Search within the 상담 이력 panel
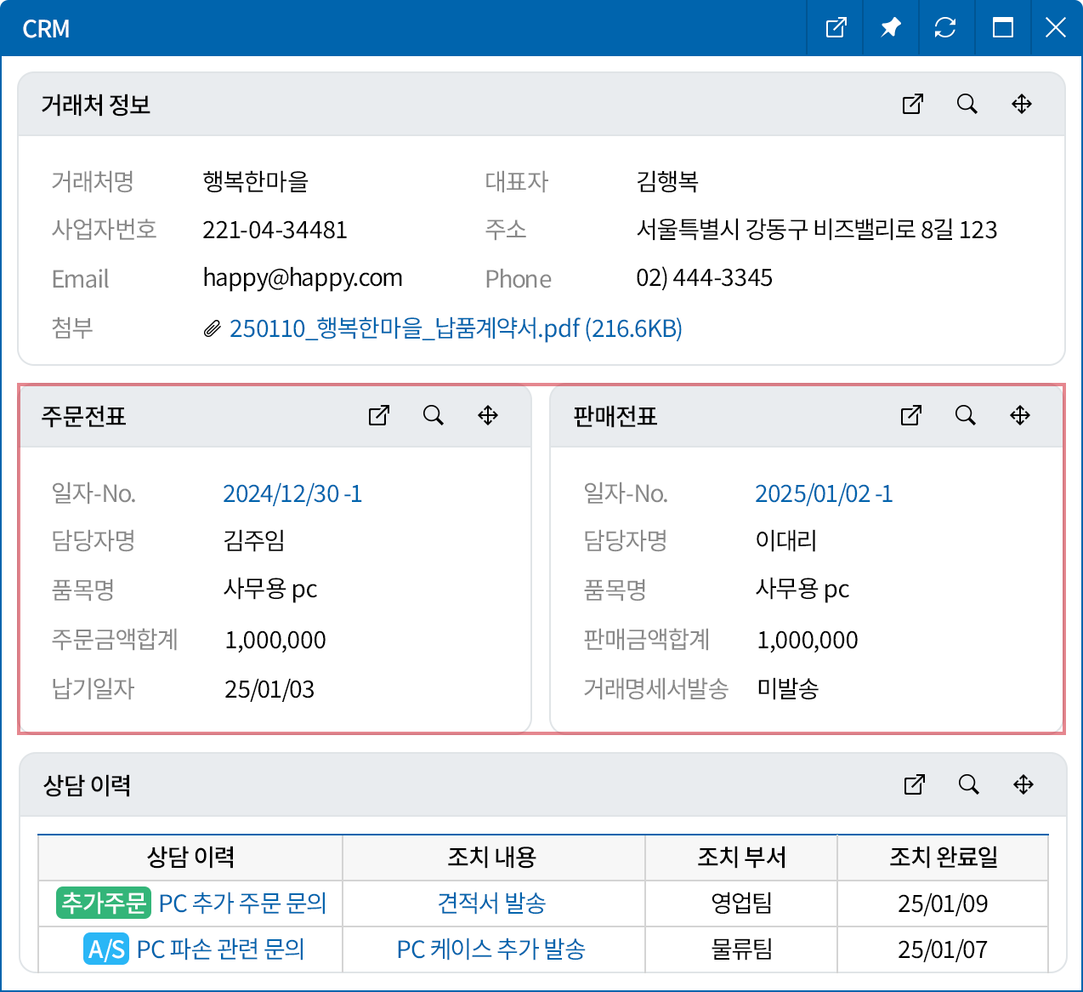This screenshot has width=1083, height=992. (968, 785)
